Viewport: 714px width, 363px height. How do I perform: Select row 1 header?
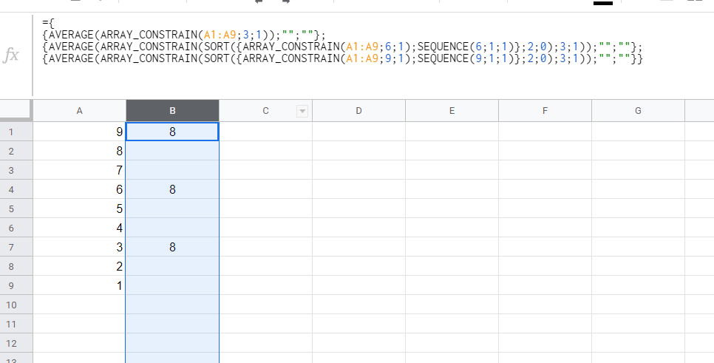pyautogui.click(x=16, y=132)
